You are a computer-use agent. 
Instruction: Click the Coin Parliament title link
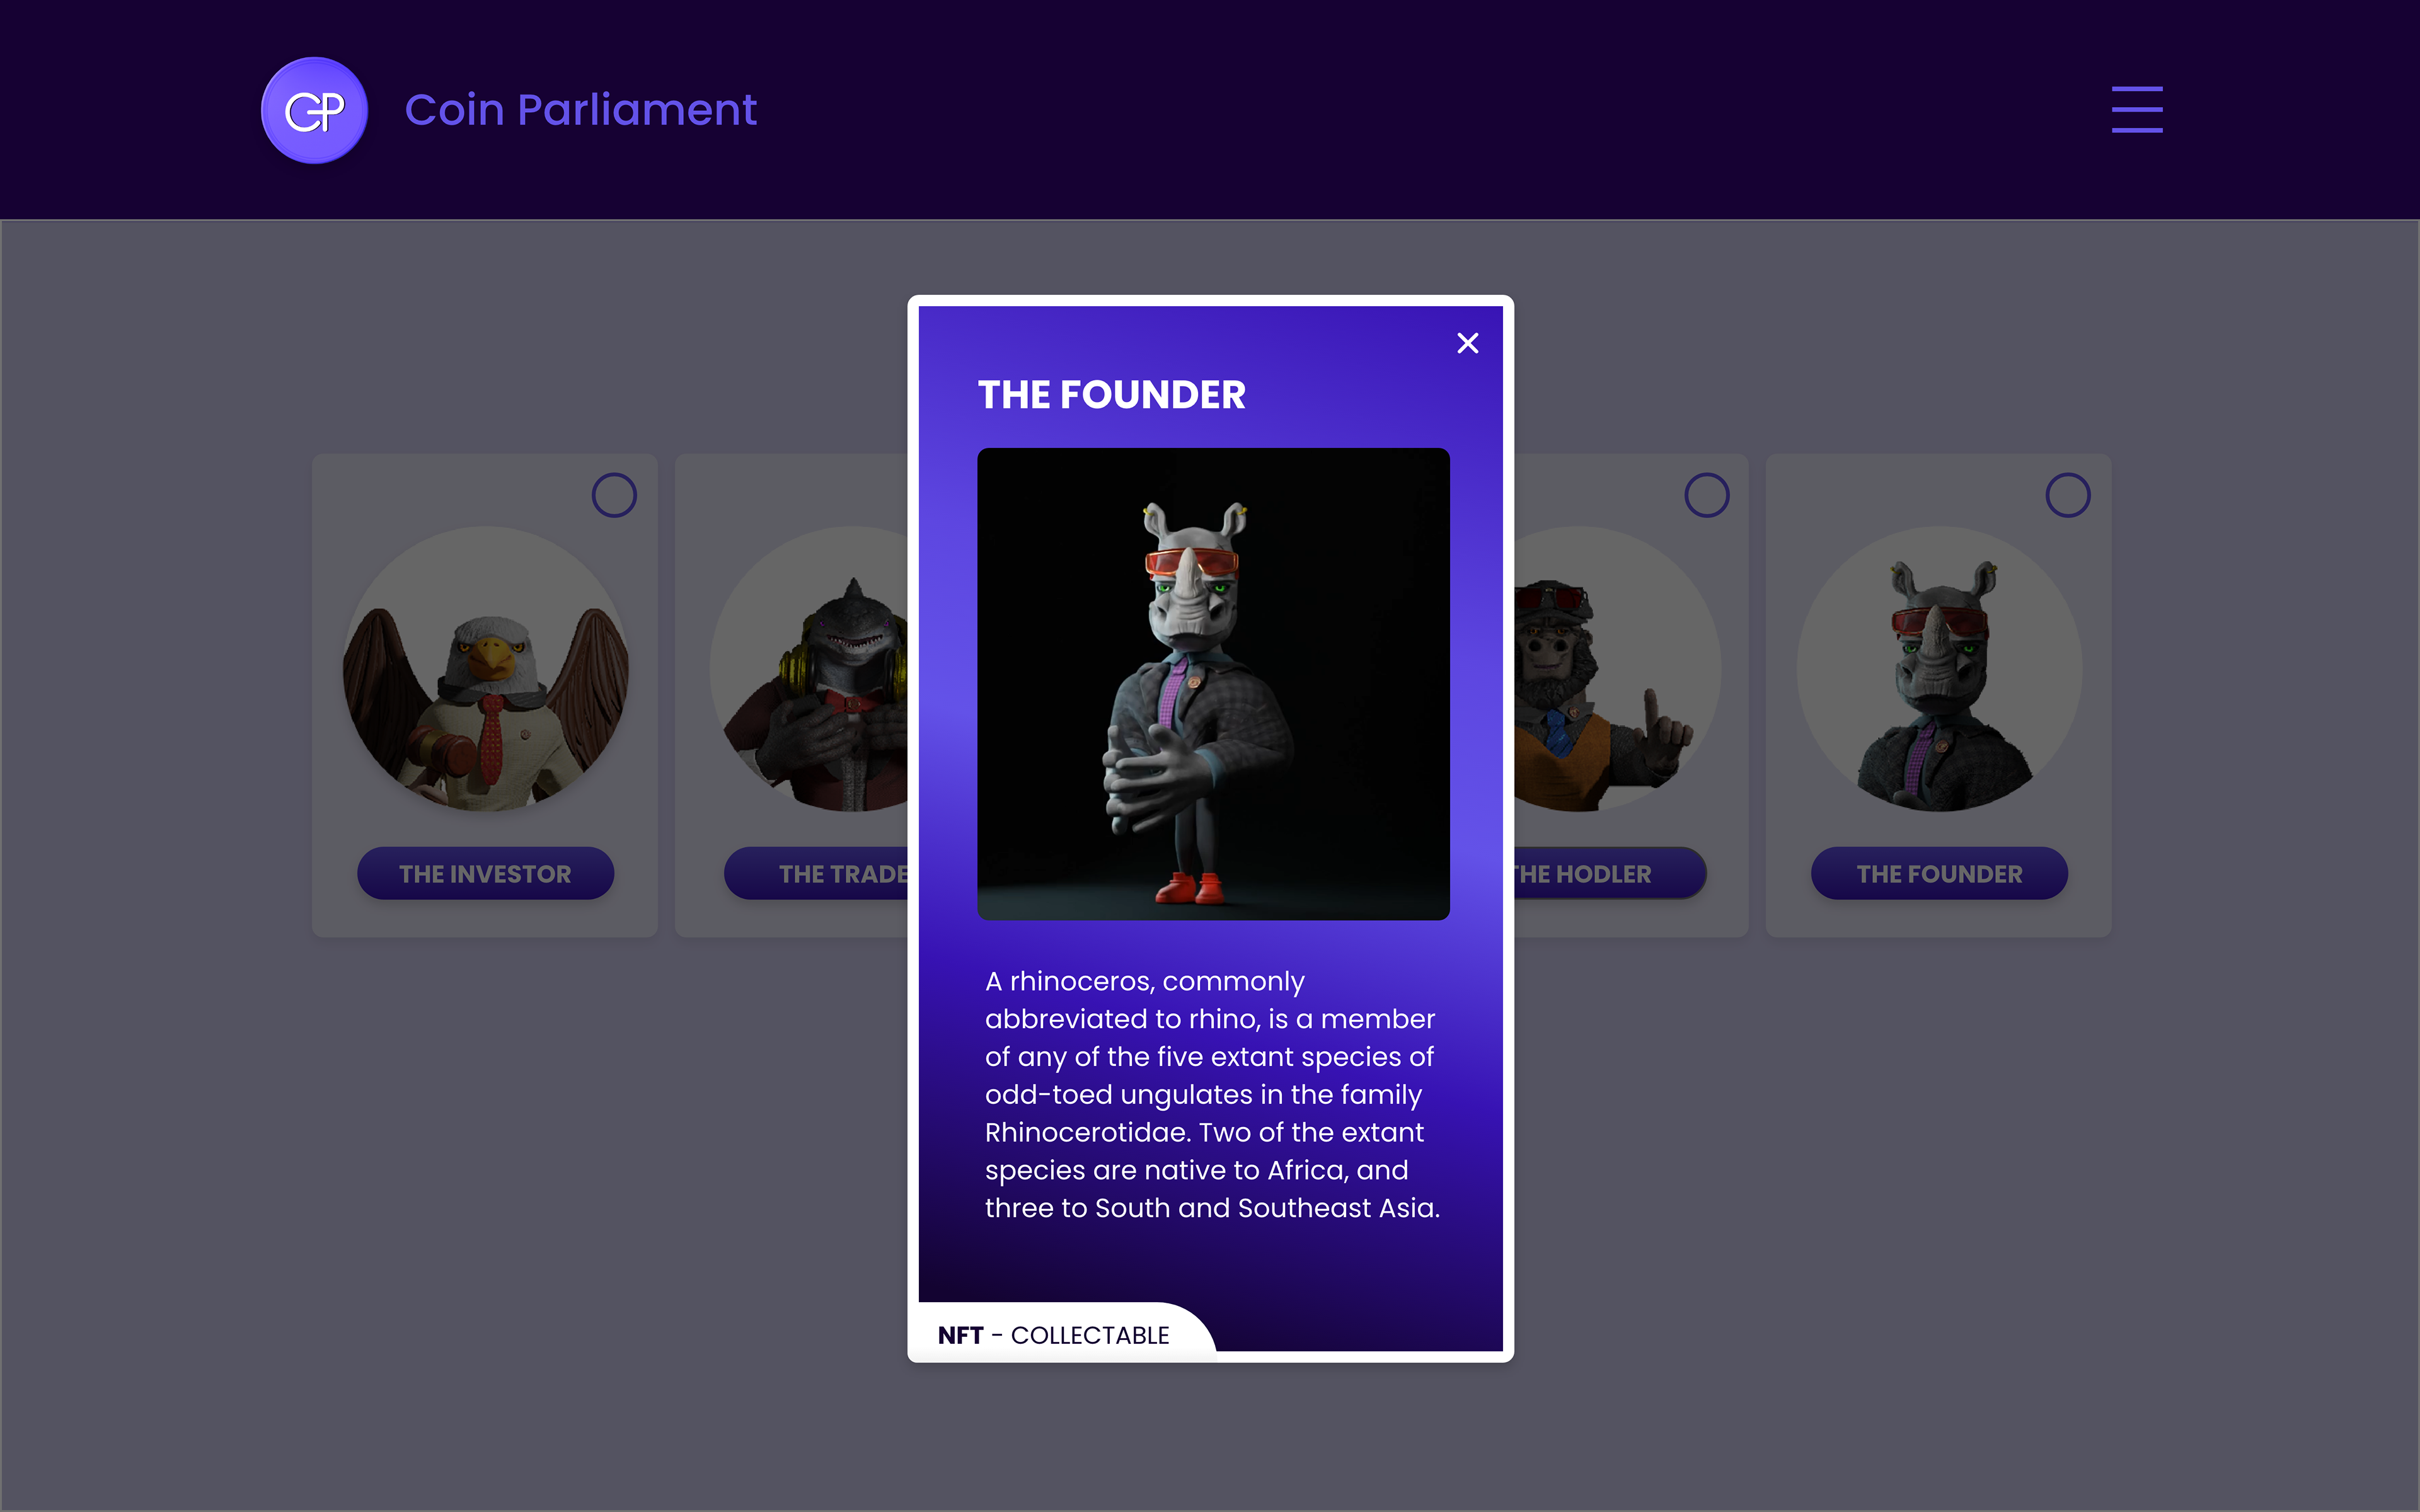click(581, 110)
